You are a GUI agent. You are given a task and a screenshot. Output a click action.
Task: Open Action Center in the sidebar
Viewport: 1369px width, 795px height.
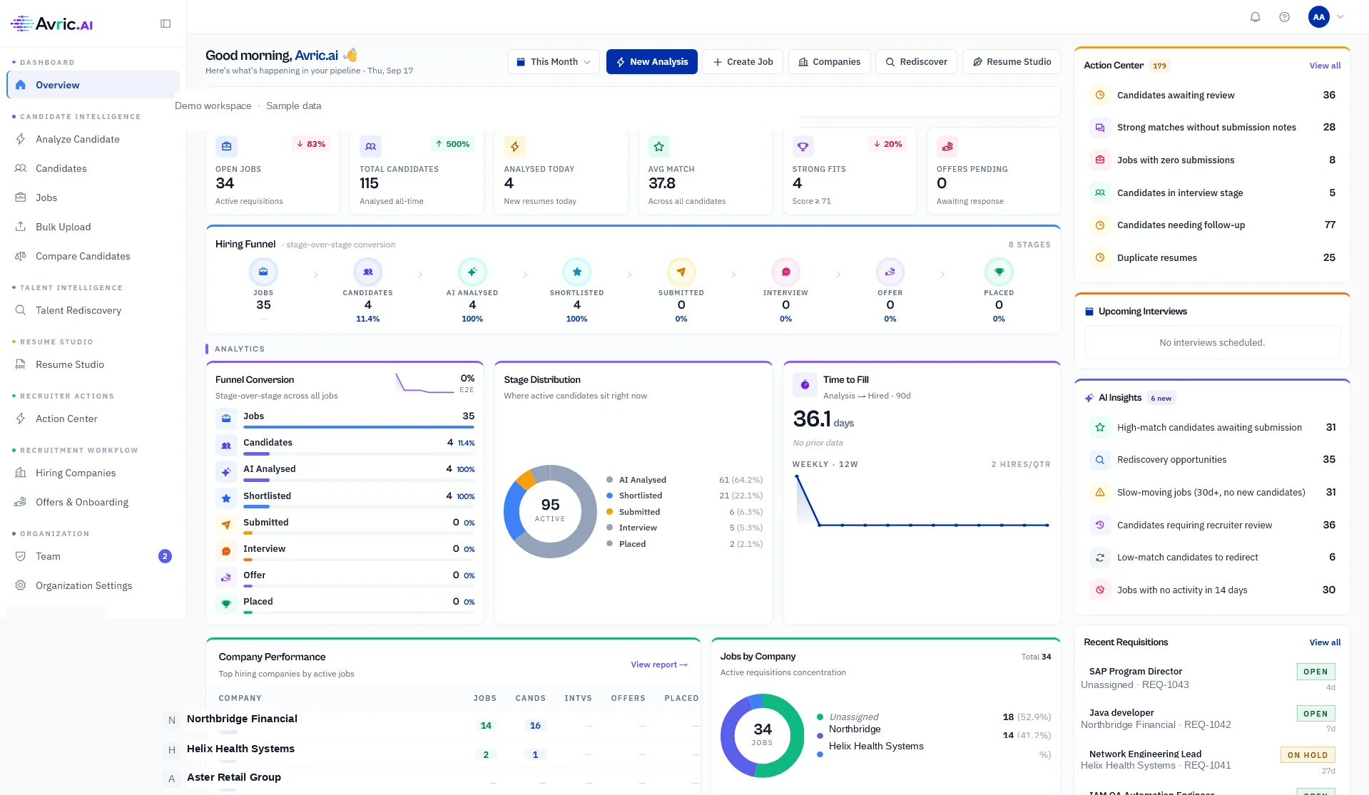point(93,419)
